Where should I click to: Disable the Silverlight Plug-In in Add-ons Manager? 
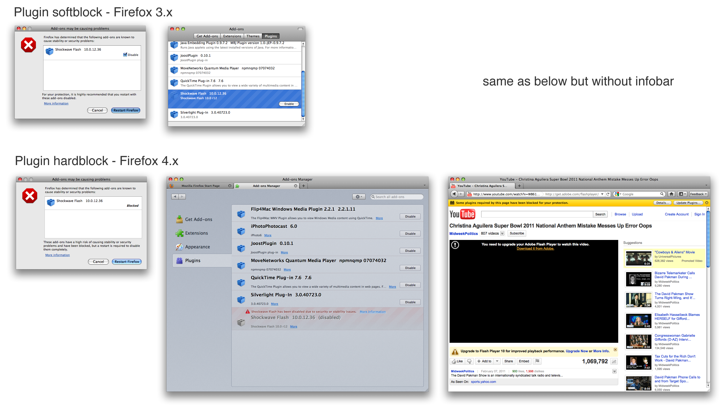(410, 302)
